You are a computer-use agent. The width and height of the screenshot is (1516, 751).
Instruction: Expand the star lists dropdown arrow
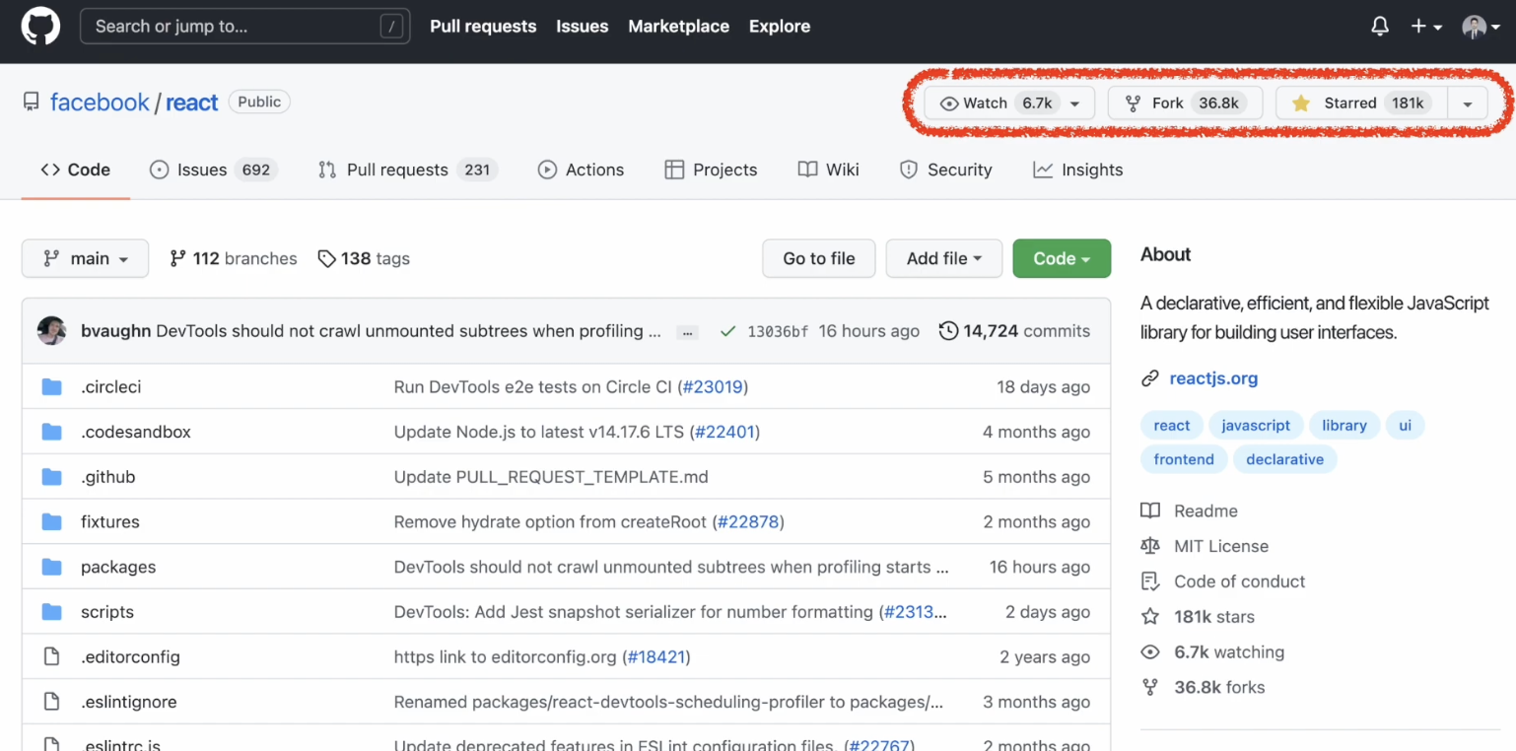(1468, 103)
